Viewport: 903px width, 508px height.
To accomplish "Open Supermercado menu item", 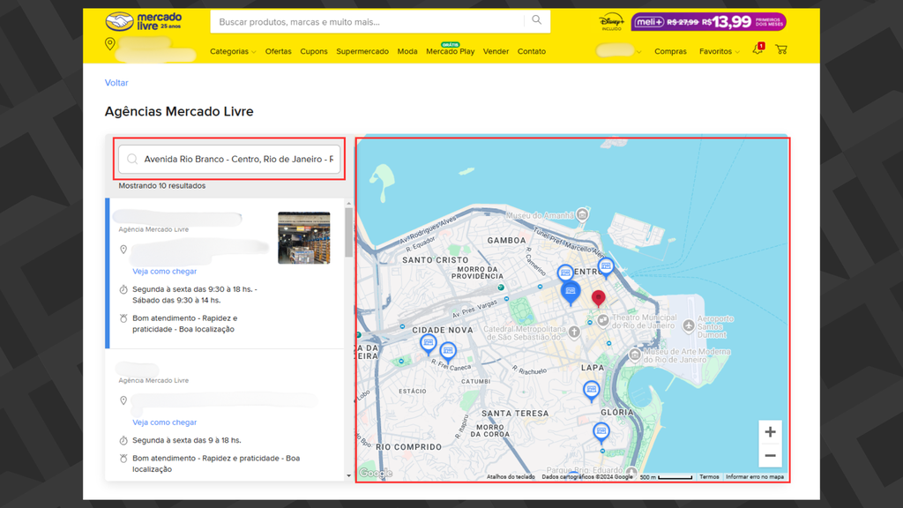I will (362, 51).
